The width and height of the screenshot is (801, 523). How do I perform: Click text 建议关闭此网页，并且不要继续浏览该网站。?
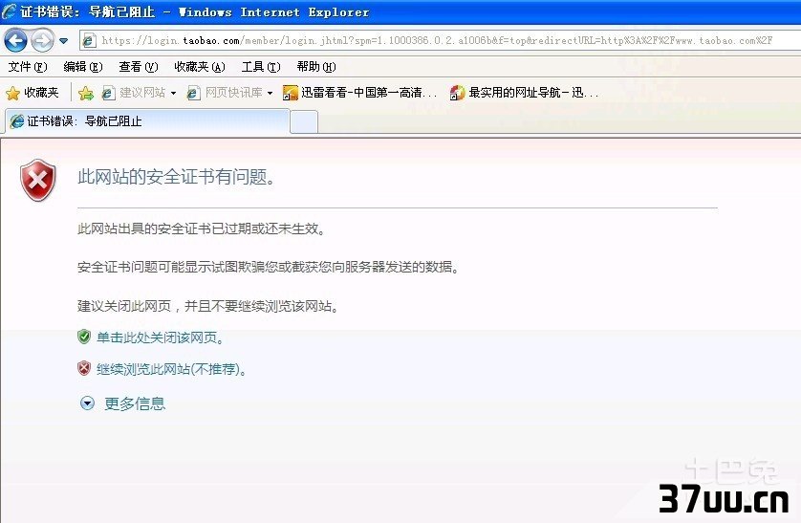(208, 306)
